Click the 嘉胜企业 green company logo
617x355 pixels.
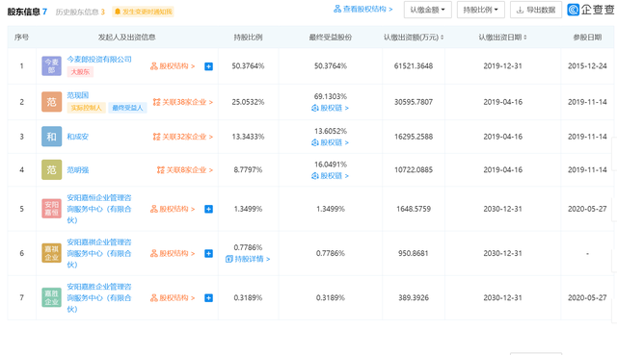51,297
